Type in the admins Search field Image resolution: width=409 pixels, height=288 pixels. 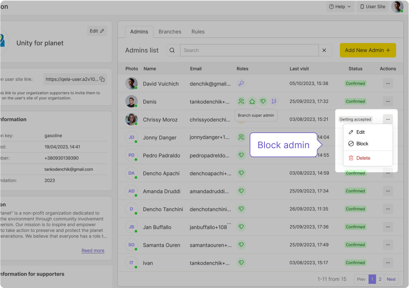click(x=250, y=50)
